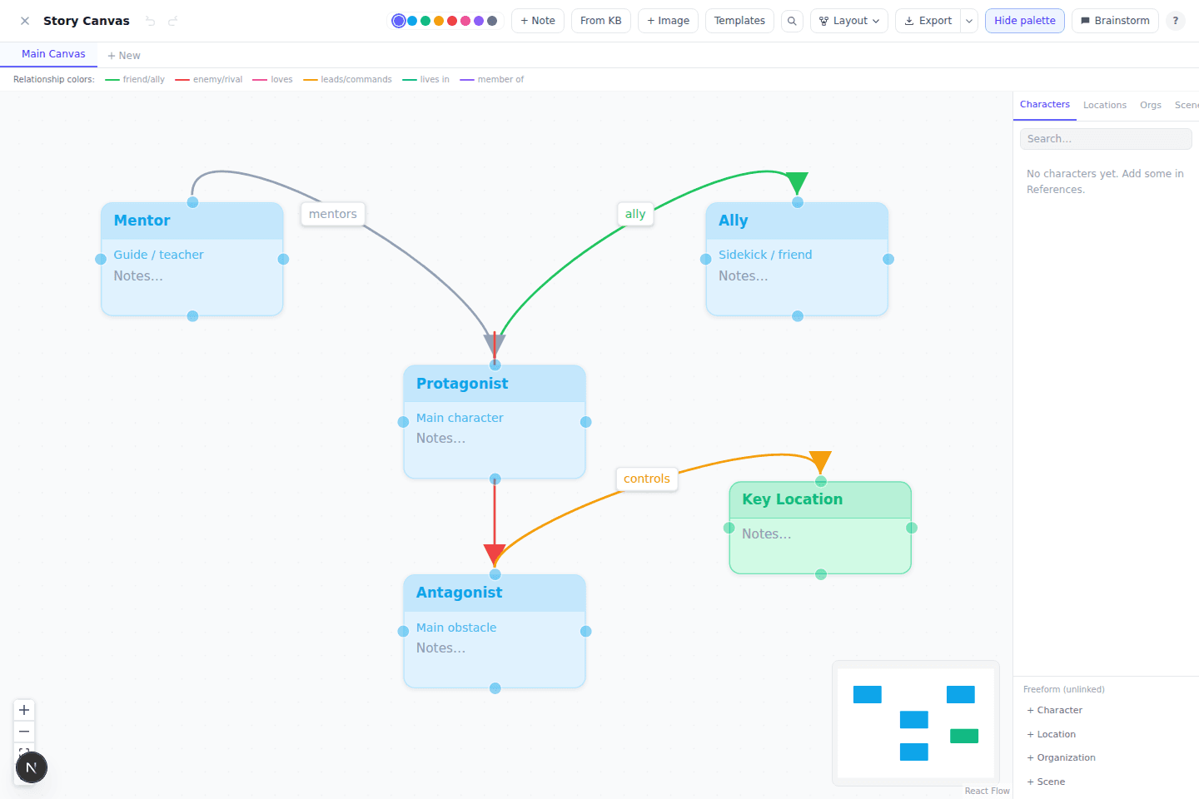The width and height of the screenshot is (1199, 799).
Task: Close the Story Canvas with the X icon
Action: point(25,21)
